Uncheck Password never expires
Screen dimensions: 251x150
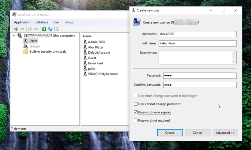pyautogui.click(x=135, y=112)
